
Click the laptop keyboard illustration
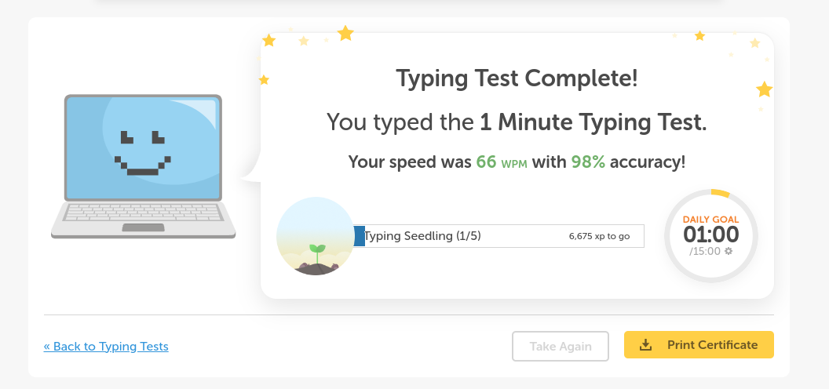tap(143, 213)
